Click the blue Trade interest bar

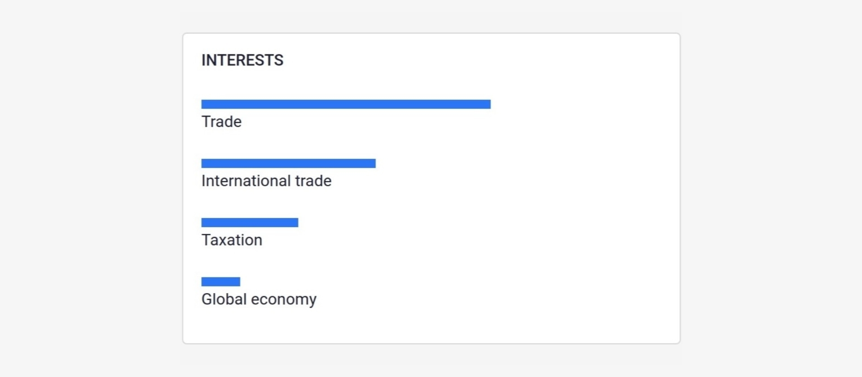tap(346, 104)
